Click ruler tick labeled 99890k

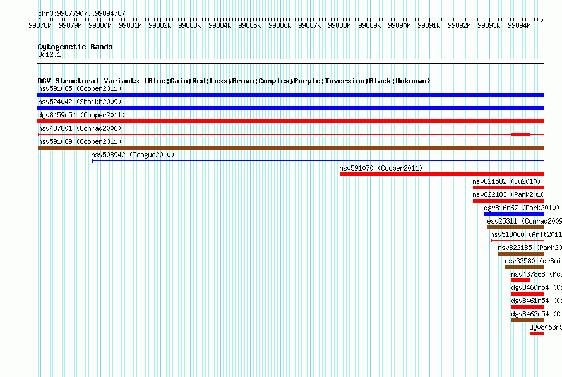[x=399, y=25]
